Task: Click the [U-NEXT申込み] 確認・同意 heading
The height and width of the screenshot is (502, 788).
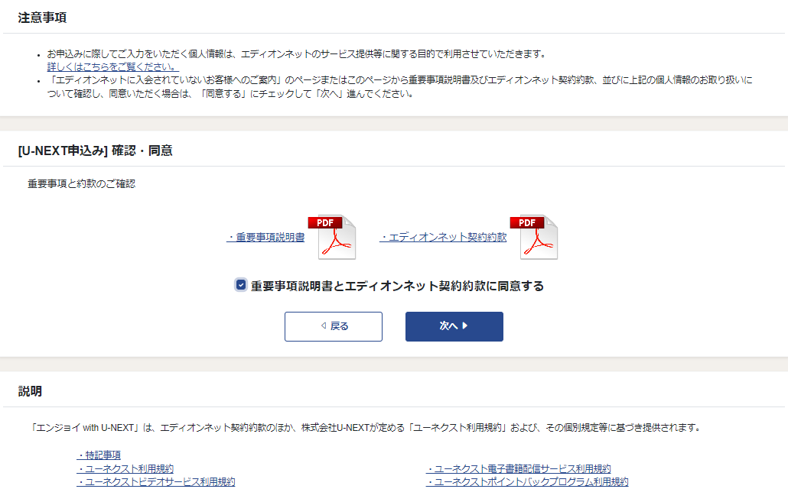Action: (95, 151)
